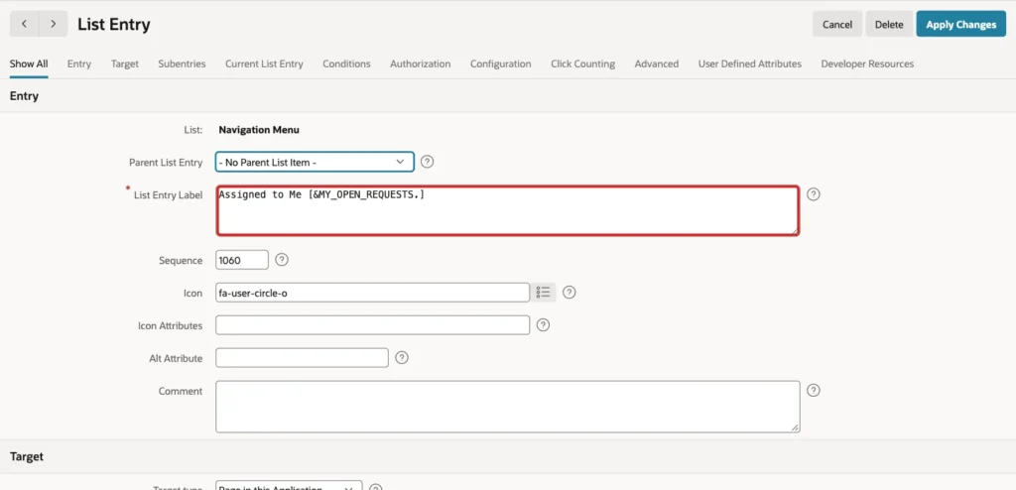Click the Cancel button

click(x=837, y=24)
